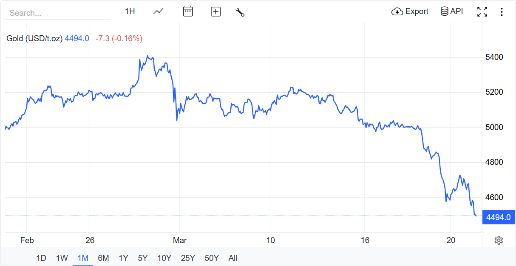Viewport: 516px width, 266px height.
Task: Open the 1H interval dropdown
Action: coord(130,11)
